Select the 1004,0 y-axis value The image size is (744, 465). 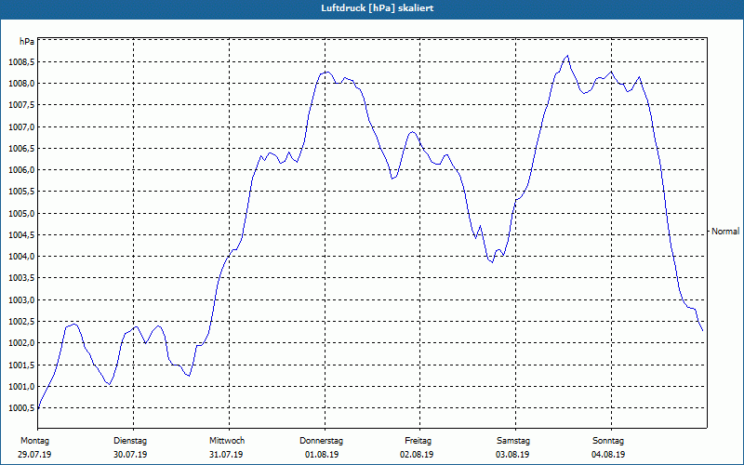click(21, 257)
